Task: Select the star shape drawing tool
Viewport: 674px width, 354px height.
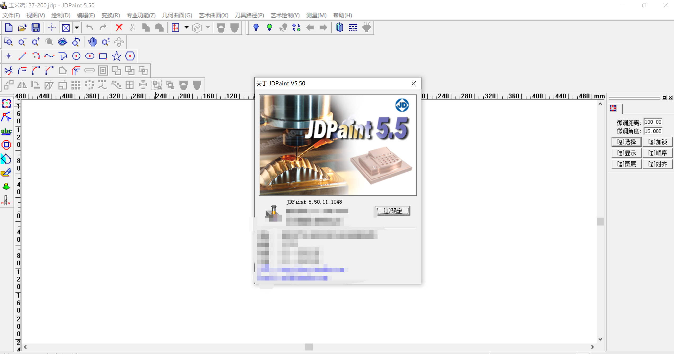Action: point(116,56)
